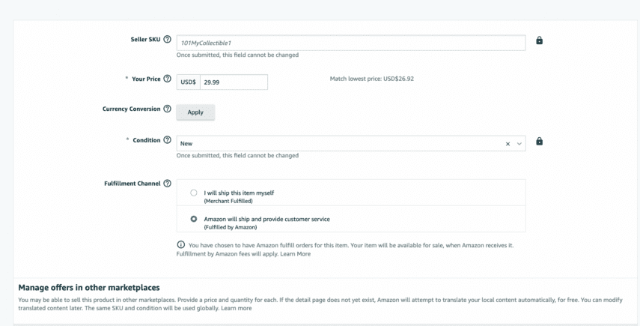Click the Condition field showing New
This screenshot has width=640, height=326.
[x=351, y=143]
